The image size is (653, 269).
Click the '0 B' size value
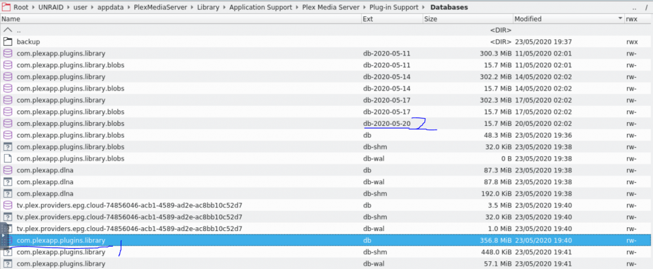point(505,159)
